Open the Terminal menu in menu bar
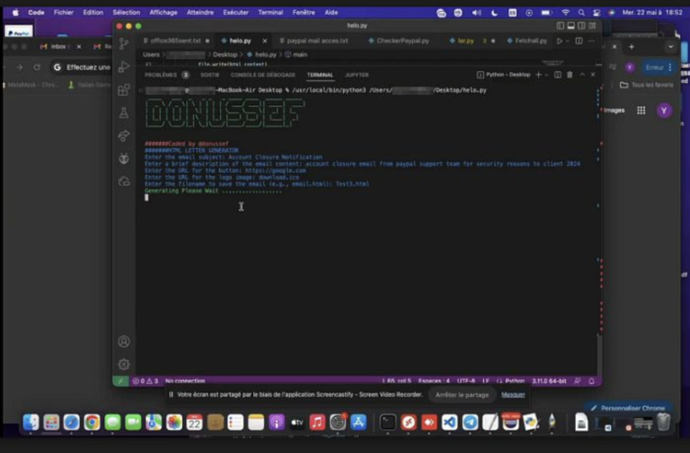This screenshot has width=690, height=453. [x=270, y=12]
